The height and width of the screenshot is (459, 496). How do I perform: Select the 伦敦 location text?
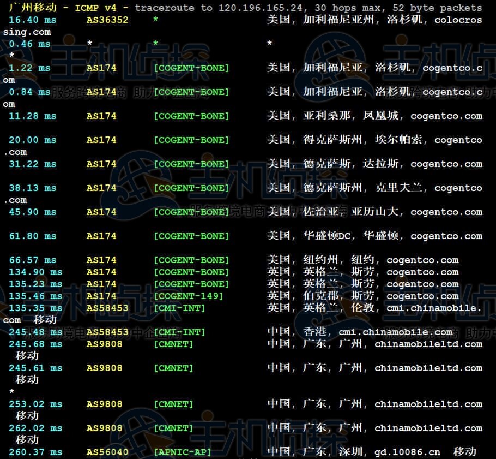click(x=363, y=308)
